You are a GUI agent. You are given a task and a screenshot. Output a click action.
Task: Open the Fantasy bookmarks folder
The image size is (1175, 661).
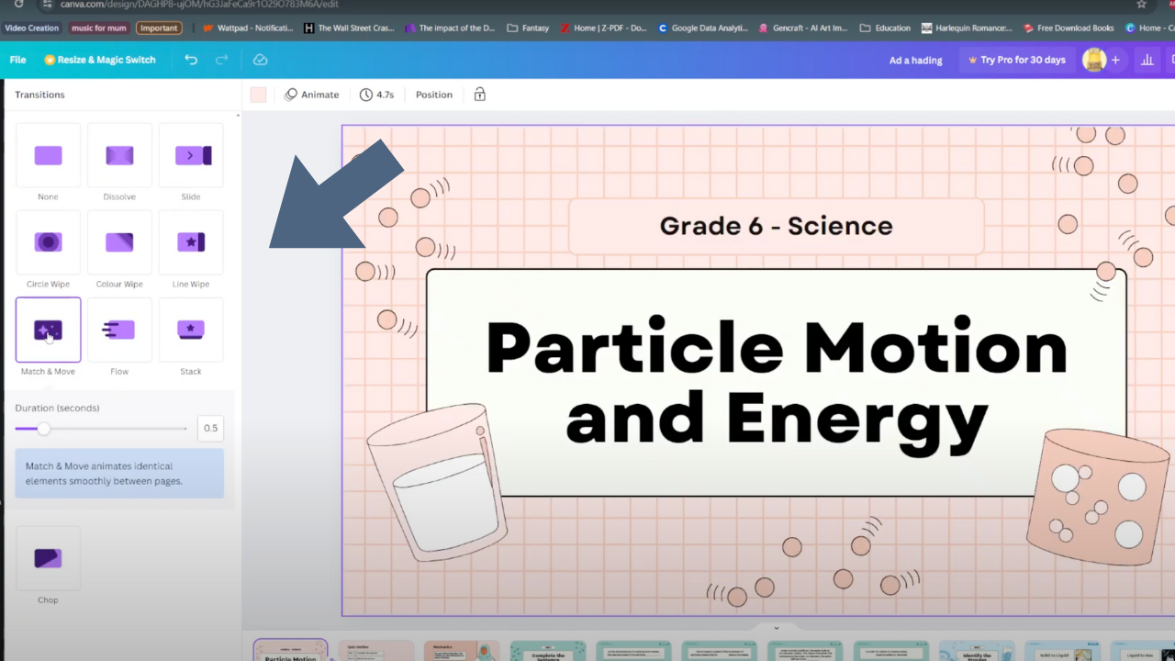click(x=528, y=28)
